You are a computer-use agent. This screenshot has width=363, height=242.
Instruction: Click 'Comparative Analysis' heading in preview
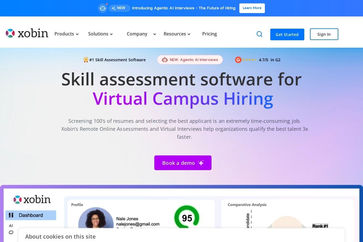pos(247,205)
